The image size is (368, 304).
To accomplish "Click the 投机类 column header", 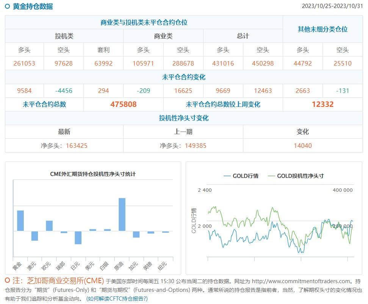I will coord(64,36).
